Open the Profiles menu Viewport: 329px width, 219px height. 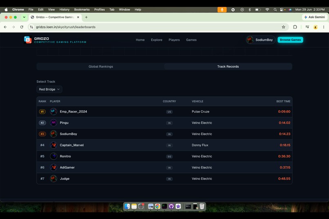(x=100, y=10)
